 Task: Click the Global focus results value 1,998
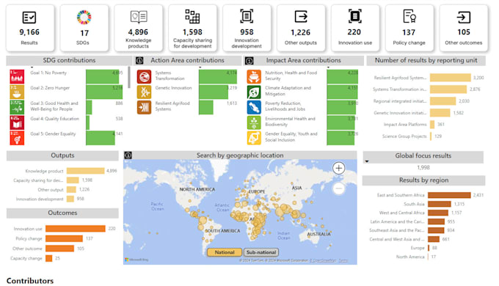click(423, 167)
